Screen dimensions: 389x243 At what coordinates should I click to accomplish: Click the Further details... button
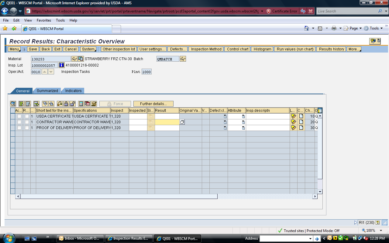pyautogui.click(x=153, y=104)
